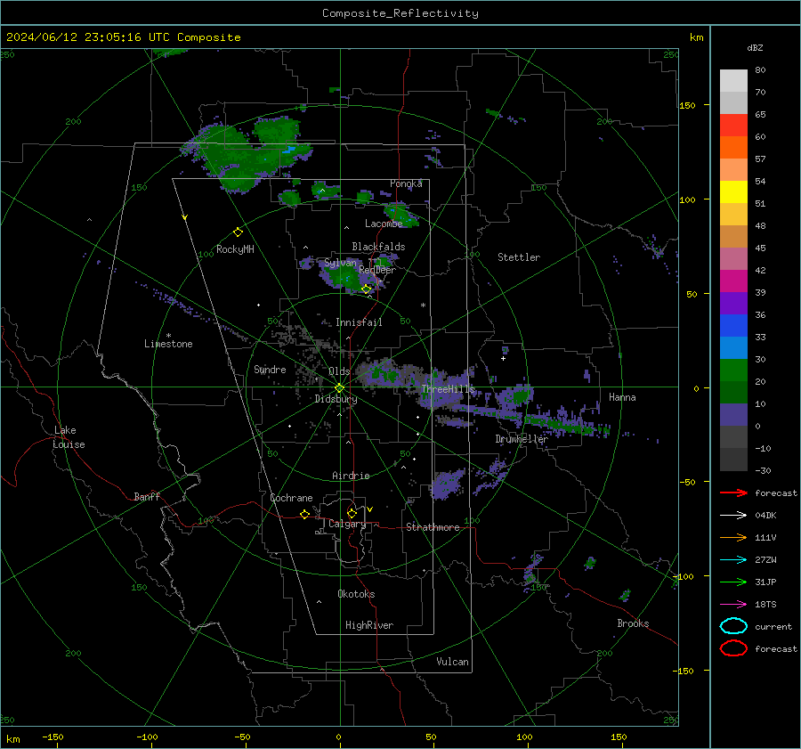Viewport: 801px width, 749px height.
Task: Click the green 31JP arrow icon
Action: [733, 582]
